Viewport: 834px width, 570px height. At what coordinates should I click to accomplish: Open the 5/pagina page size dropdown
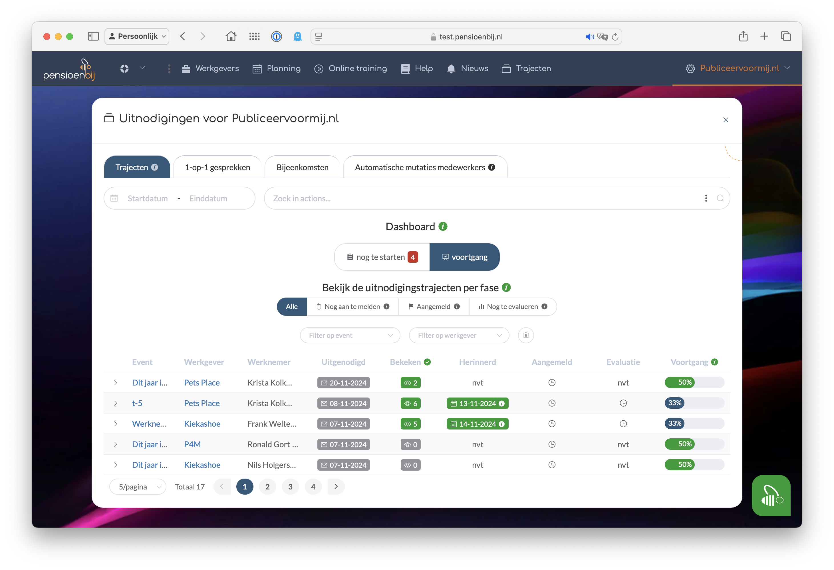(138, 487)
